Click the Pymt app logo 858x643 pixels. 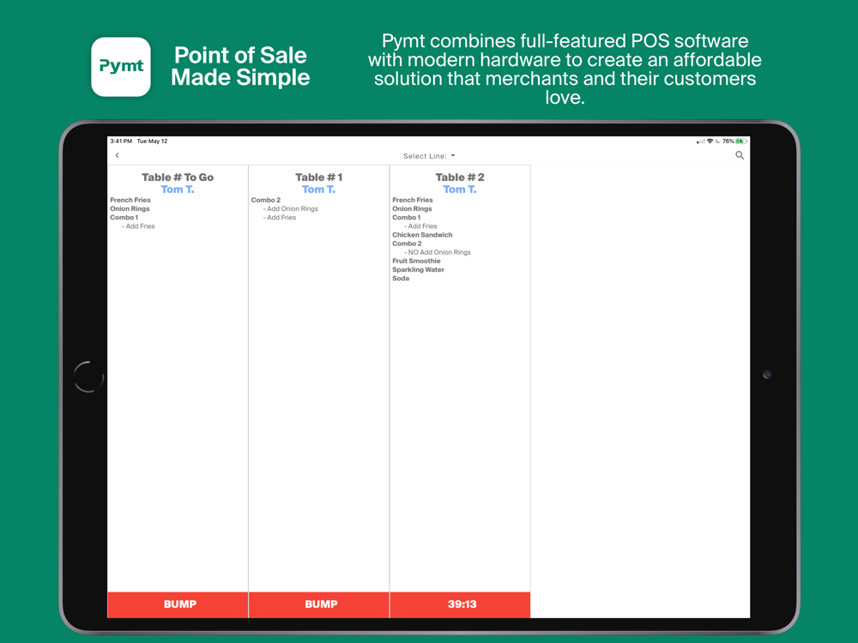[x=121, y=67]
